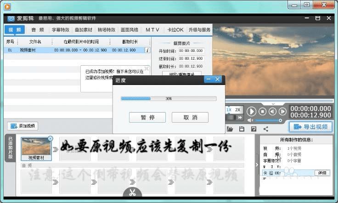The height and width of the screenshot is (203, 338).
Task: Click the outer window orange app icon
Action: 7,7
